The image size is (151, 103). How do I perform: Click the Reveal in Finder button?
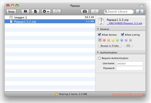pyautogui.click(x=110, y=46)
